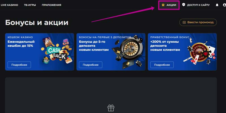Go to ТВ-Игры section
Image resolution: width=226 pixels, height=113 pixels.
[30, 5]
